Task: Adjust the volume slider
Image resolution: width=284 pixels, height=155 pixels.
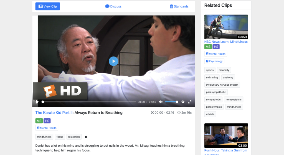Action: [x=171, y=102]
